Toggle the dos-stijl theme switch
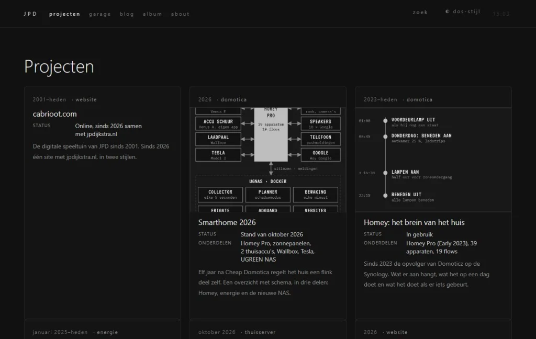 pos(463,12)
